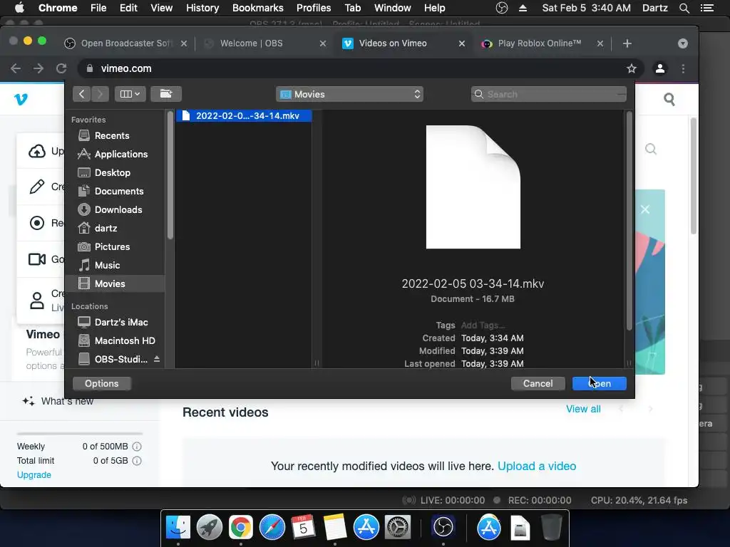Close the Videos on Vimeo tab
This screenshot has height=547, width=730.
point(462,43)
